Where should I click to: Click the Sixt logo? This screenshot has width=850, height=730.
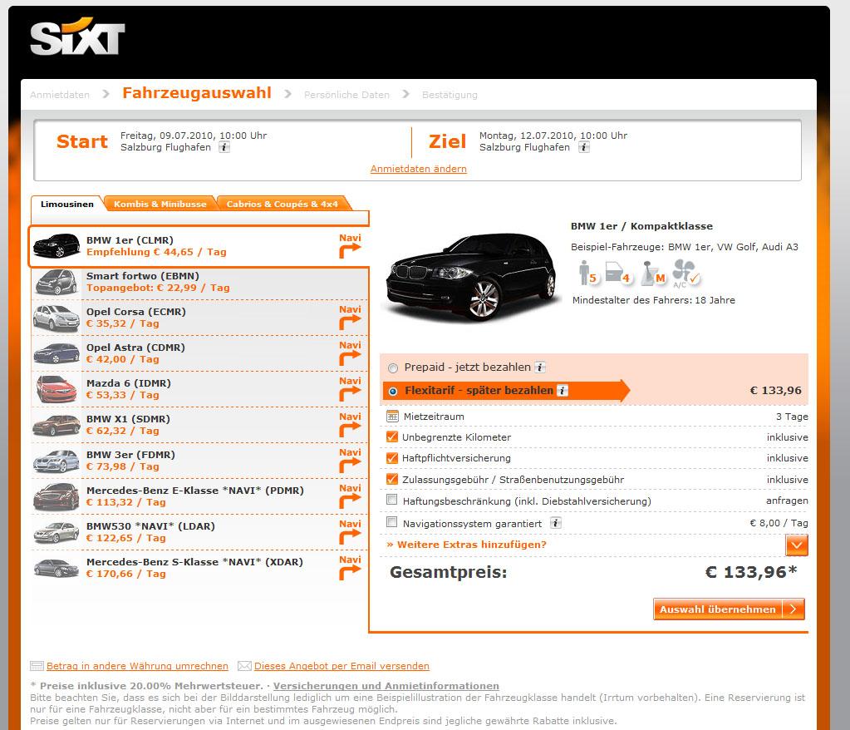[x=77, y=37]
